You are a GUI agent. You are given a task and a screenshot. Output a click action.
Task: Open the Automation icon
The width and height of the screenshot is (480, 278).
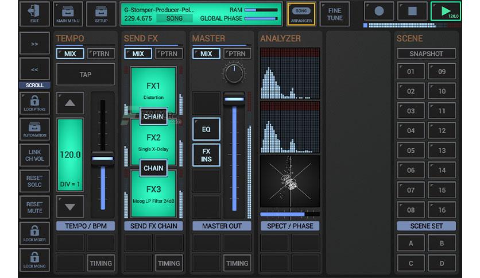pyautogui.click(x=34, y=129)
